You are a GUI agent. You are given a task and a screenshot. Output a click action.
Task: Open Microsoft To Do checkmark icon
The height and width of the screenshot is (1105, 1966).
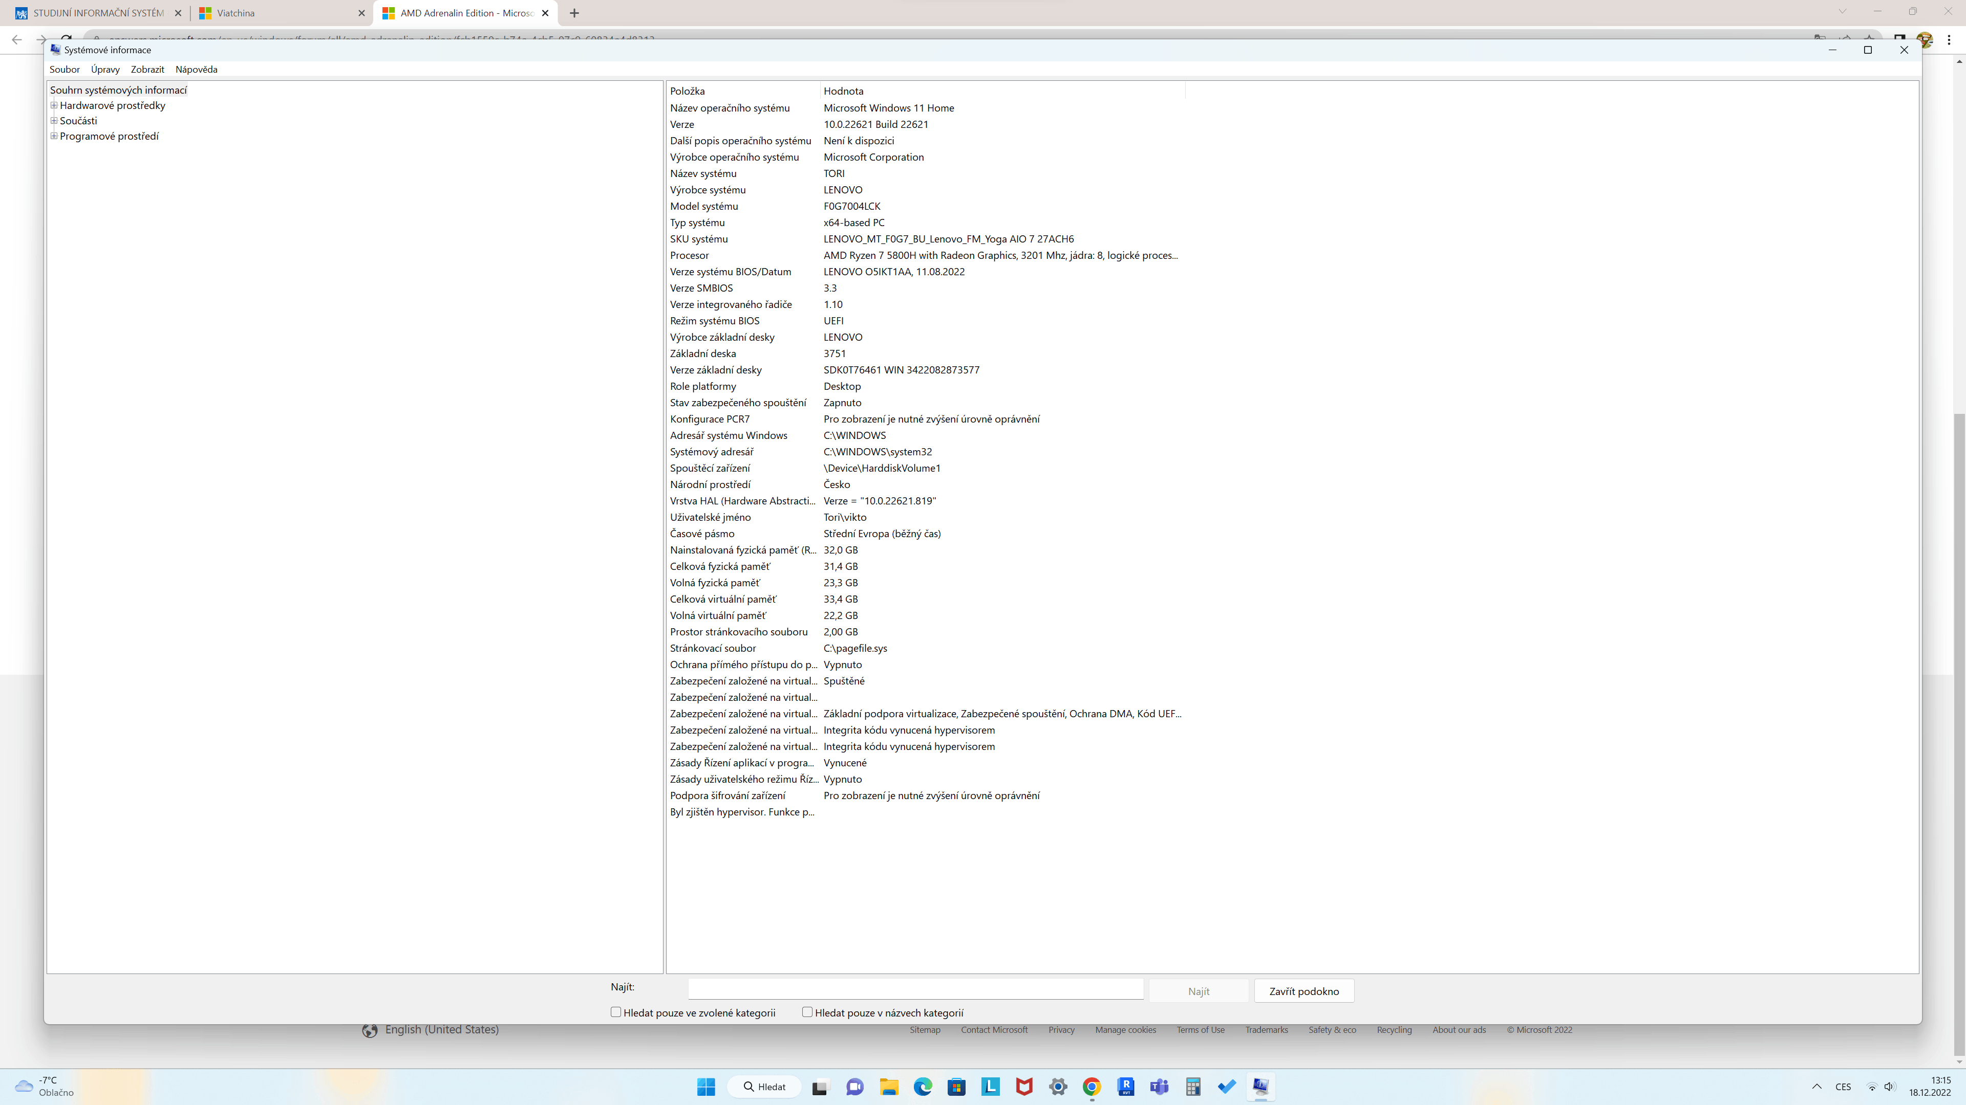tap(1227, 1087)
